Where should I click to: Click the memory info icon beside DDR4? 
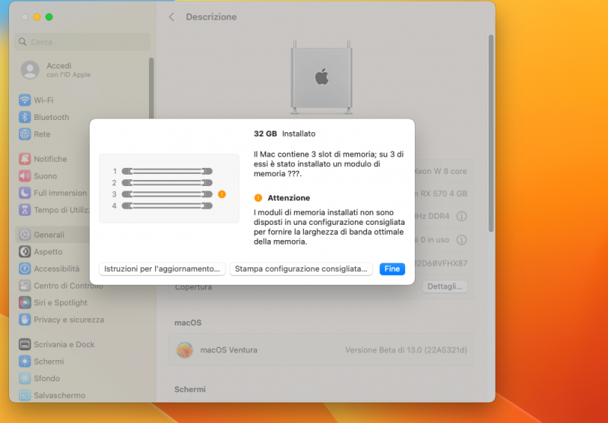pyautogui.click(x=461, y=216)
